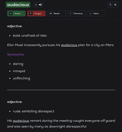This screenshot has height=132, width=122.
Task: Click the synonym unflinching
Action: pos(22,78)
